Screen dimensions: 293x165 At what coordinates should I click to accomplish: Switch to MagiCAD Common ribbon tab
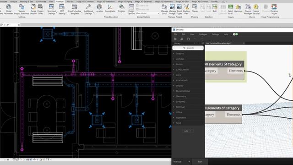pyautogui.click(x=85, y=1)
